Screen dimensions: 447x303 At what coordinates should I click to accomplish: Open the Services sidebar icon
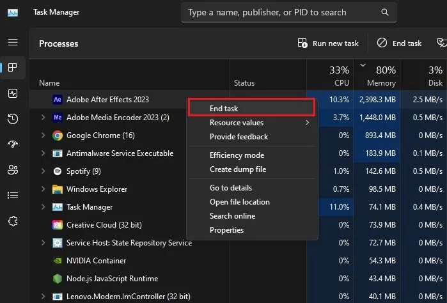tap(13, 221)
